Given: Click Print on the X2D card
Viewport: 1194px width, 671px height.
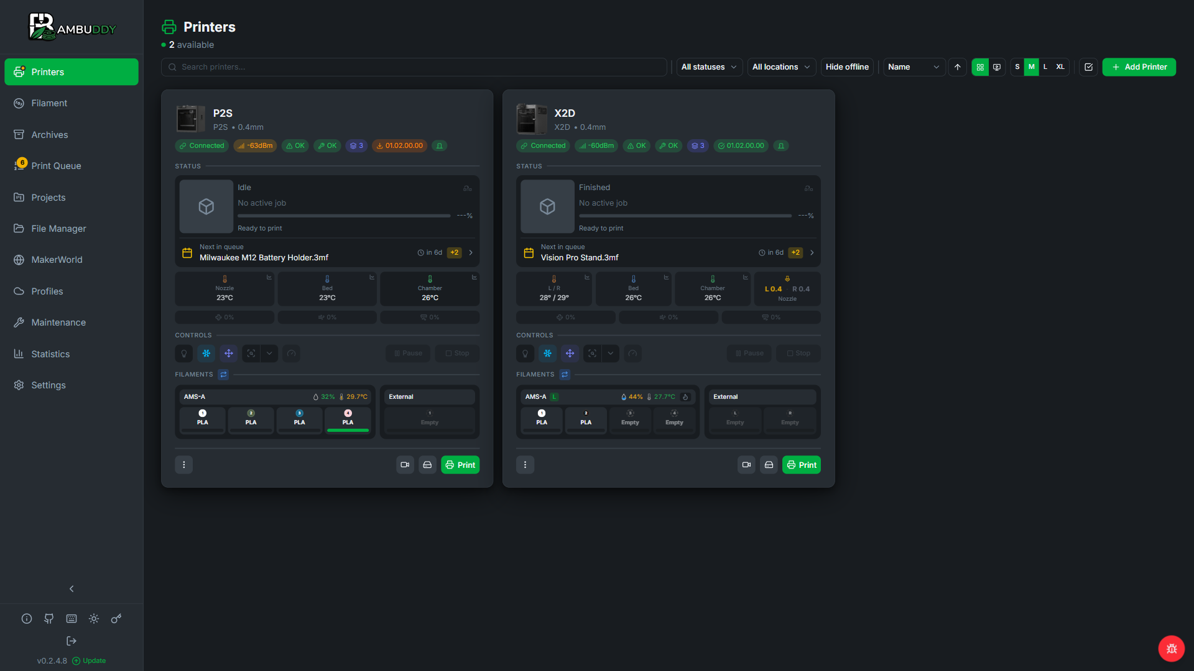Looking at the screenshot, I should (x=802, y=465).
